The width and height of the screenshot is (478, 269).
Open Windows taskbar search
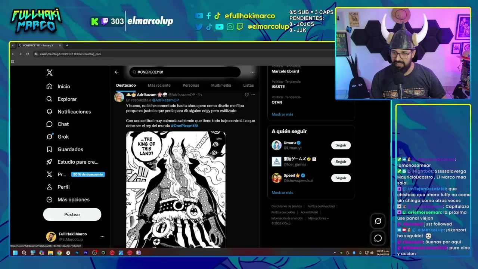pyautogui.click(x=24, y=253)
